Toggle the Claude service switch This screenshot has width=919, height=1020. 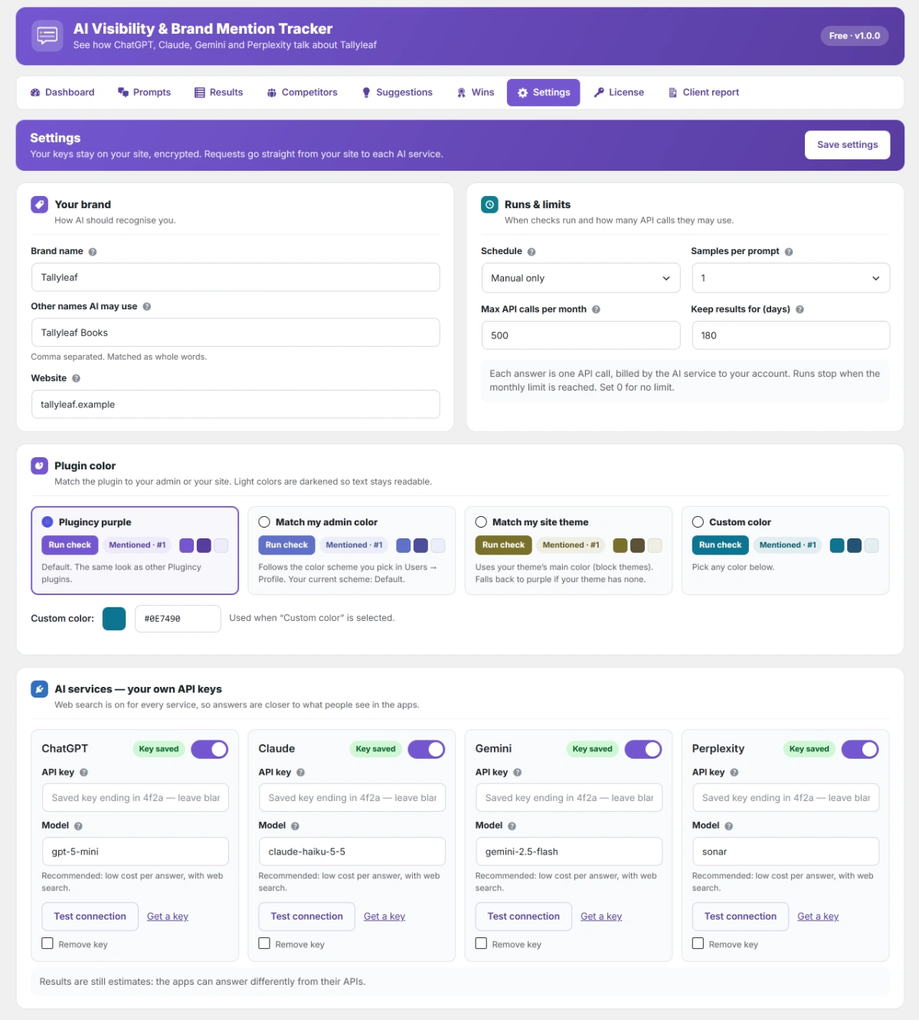(427, 749)
